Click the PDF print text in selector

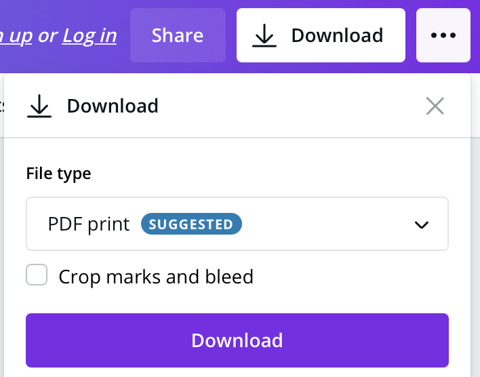click(89, 224)
